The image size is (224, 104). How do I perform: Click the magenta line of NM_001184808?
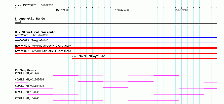[116, 88]
